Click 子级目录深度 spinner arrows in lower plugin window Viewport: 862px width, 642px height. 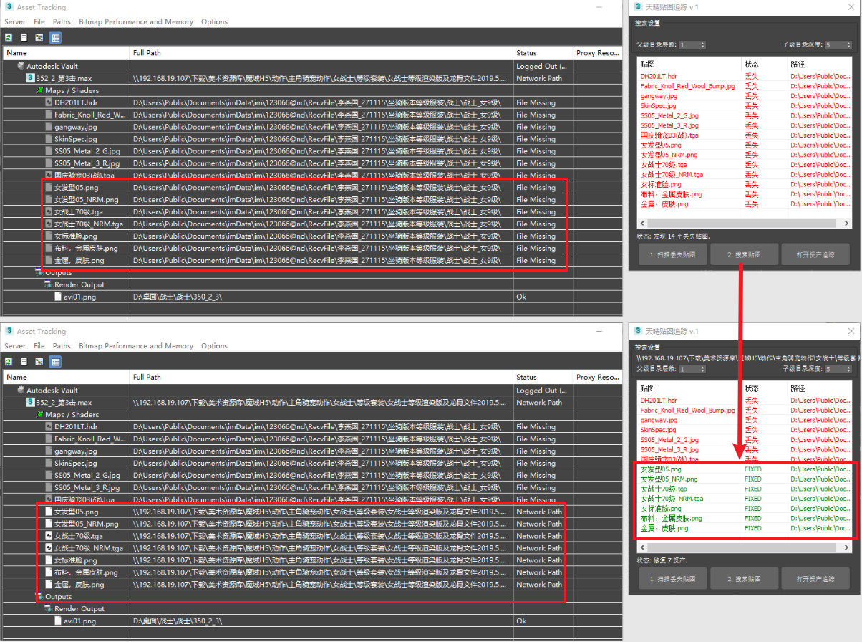[x=848, y=369]
